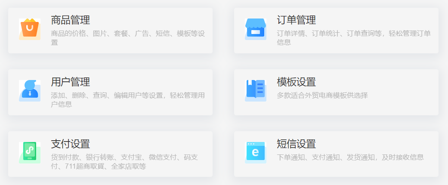The height and width of the screenshot is (185, 448).
Task: Open the 商品管理 heading
Action: click(x=70, y=20)
